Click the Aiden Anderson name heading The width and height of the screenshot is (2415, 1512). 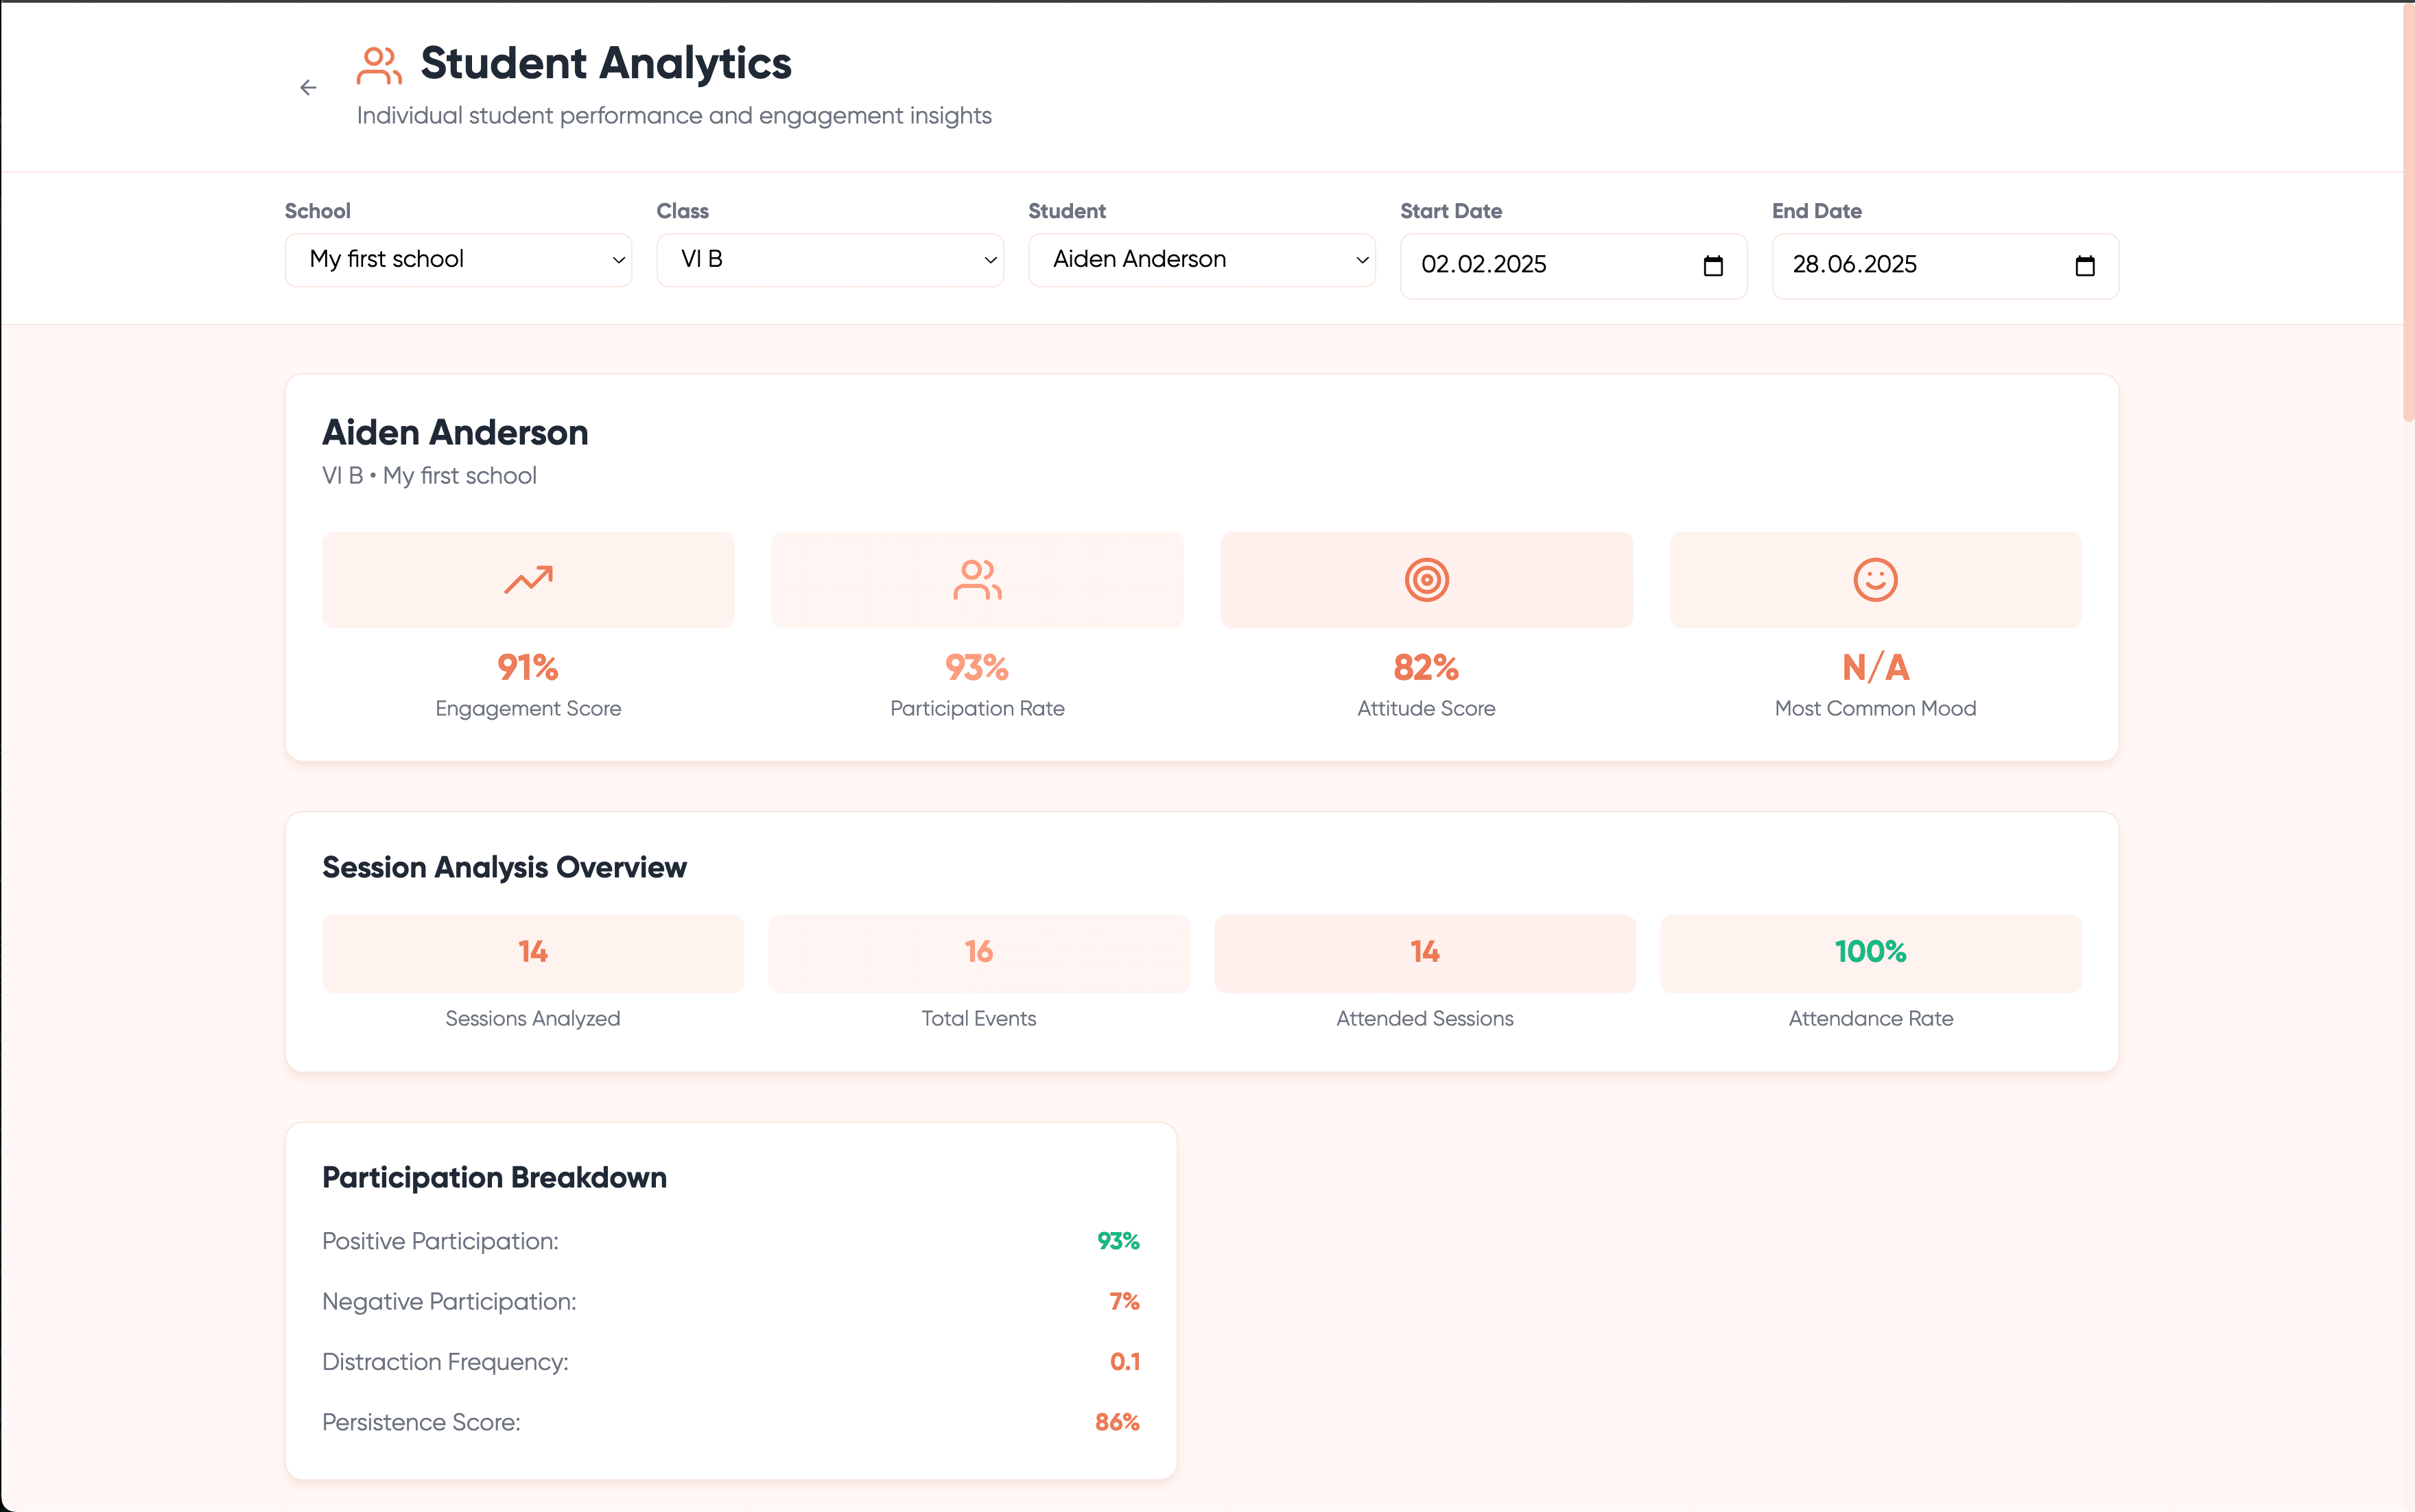coord(455,431)
